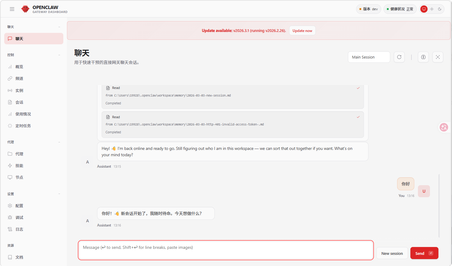Click the hamburger menu to collapse sidebar
The image size is (452, 266).
pos(12,9)
